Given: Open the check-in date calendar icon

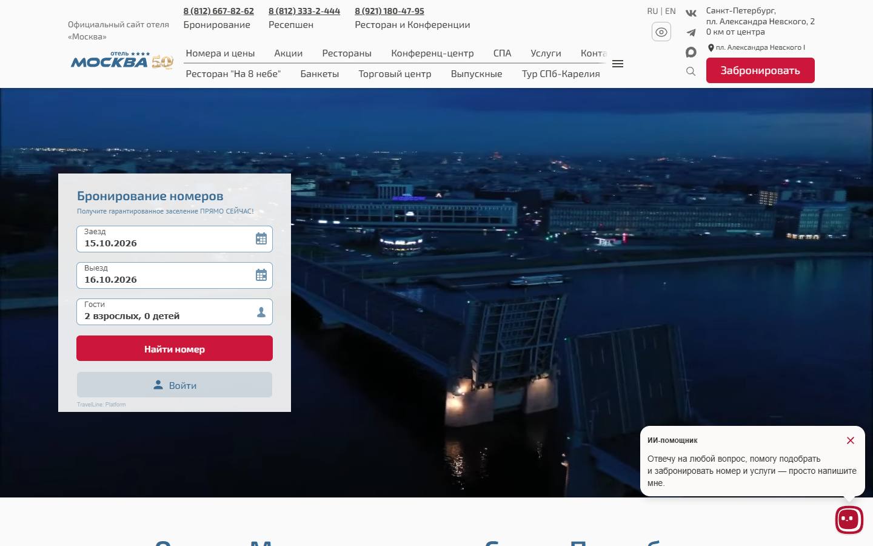Looking at the screenshot, I should point(261,238).
